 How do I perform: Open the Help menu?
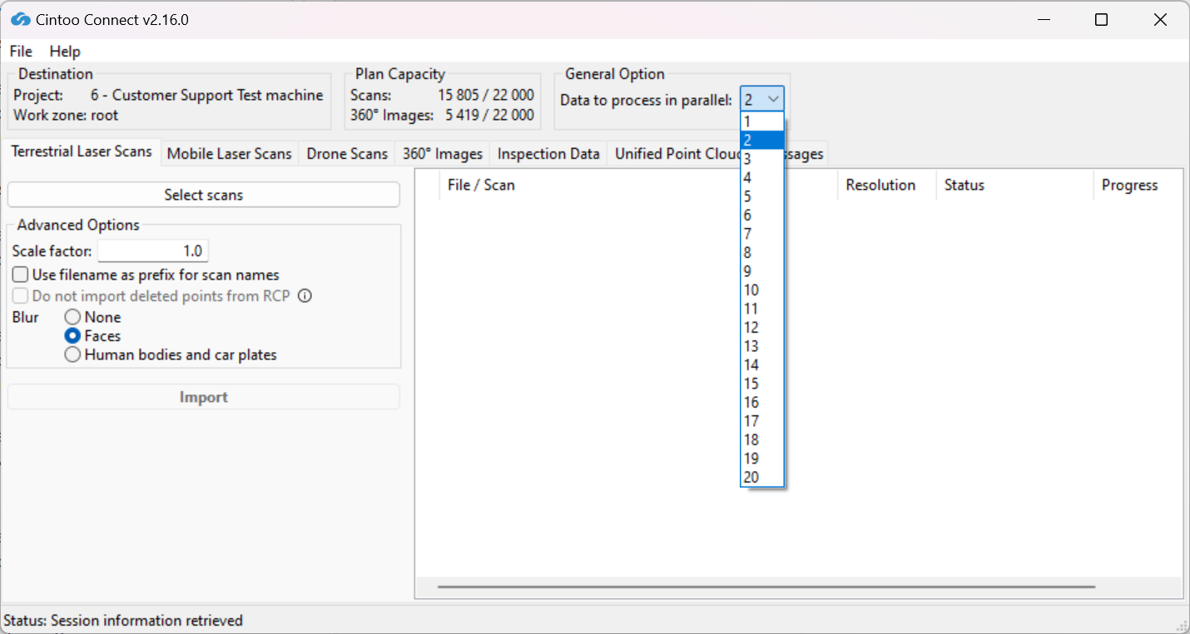point(65,52)
